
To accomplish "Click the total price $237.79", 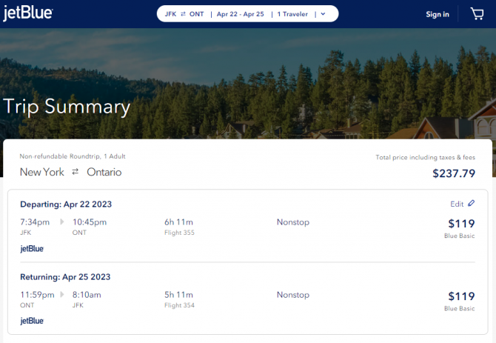I will click(x=454, y=173).
